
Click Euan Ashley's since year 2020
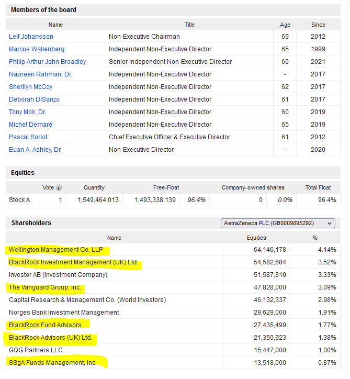[318, 150]
